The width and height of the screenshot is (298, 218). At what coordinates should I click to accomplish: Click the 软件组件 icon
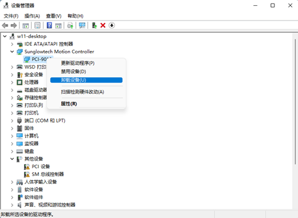20,197
